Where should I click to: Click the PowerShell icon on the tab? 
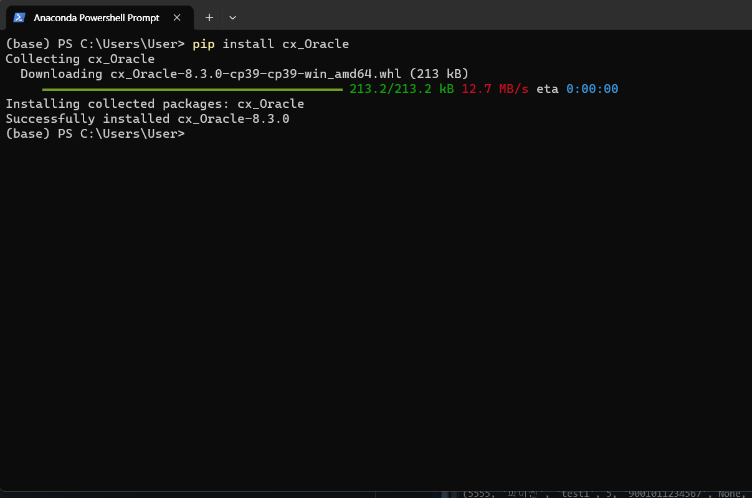[x=19, y=17]
